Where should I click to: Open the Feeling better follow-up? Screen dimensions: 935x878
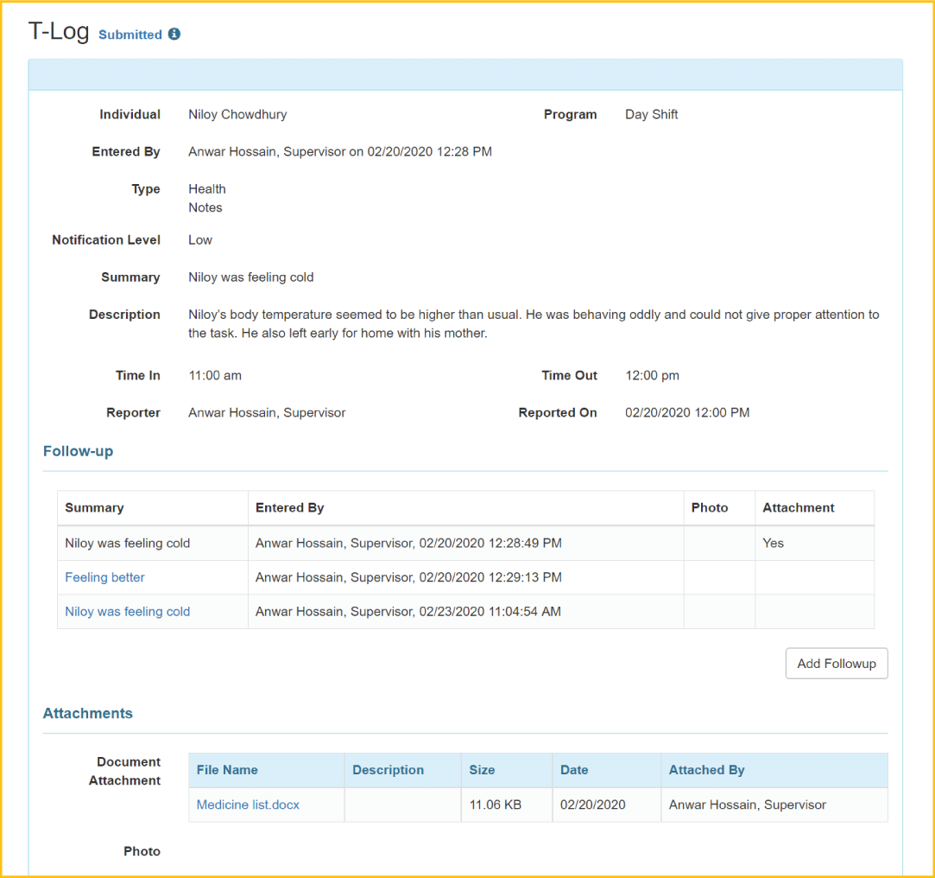(x=105, y=577)
